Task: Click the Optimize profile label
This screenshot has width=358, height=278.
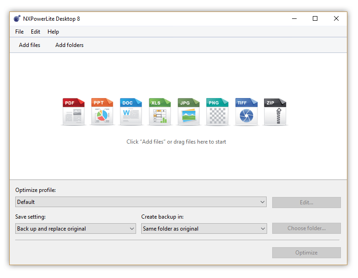Action: 36,190
